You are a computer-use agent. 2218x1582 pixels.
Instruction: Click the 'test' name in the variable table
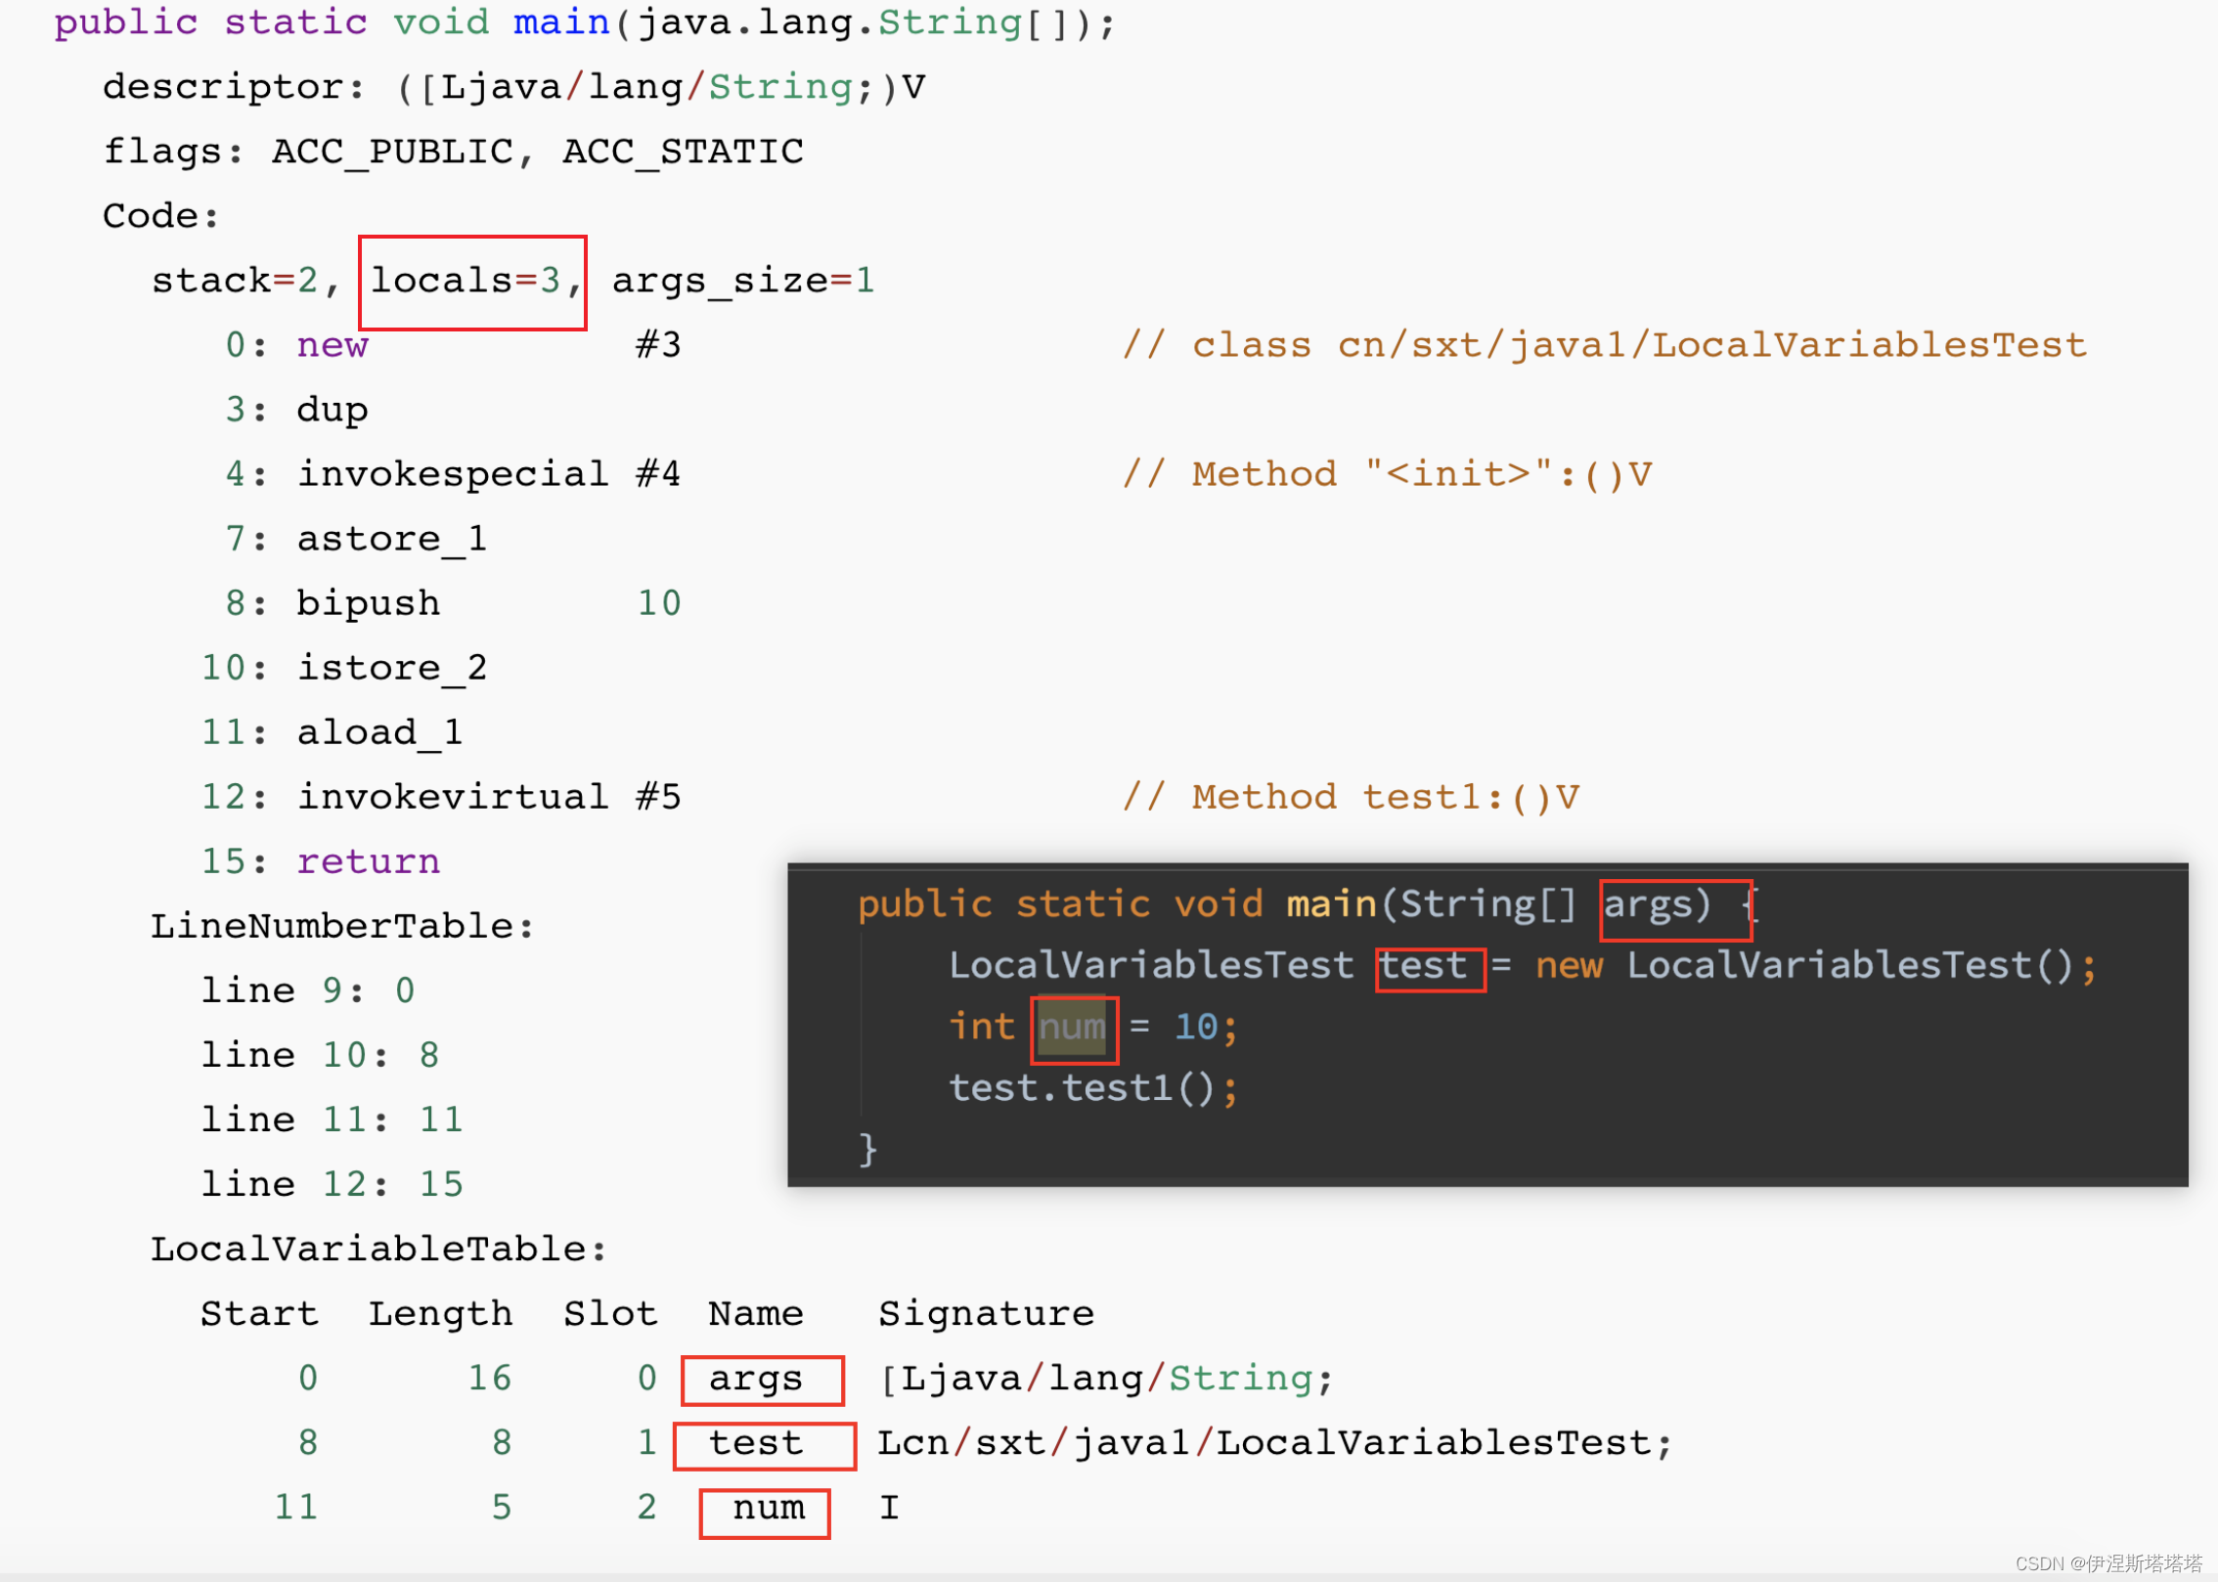756,1443
